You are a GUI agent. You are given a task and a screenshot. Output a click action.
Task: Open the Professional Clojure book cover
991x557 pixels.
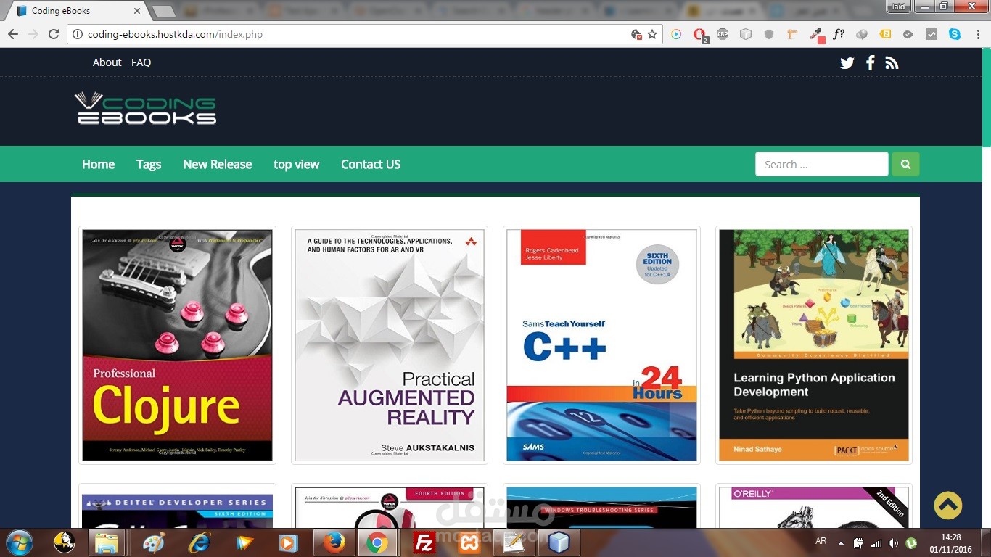(177, 345)
